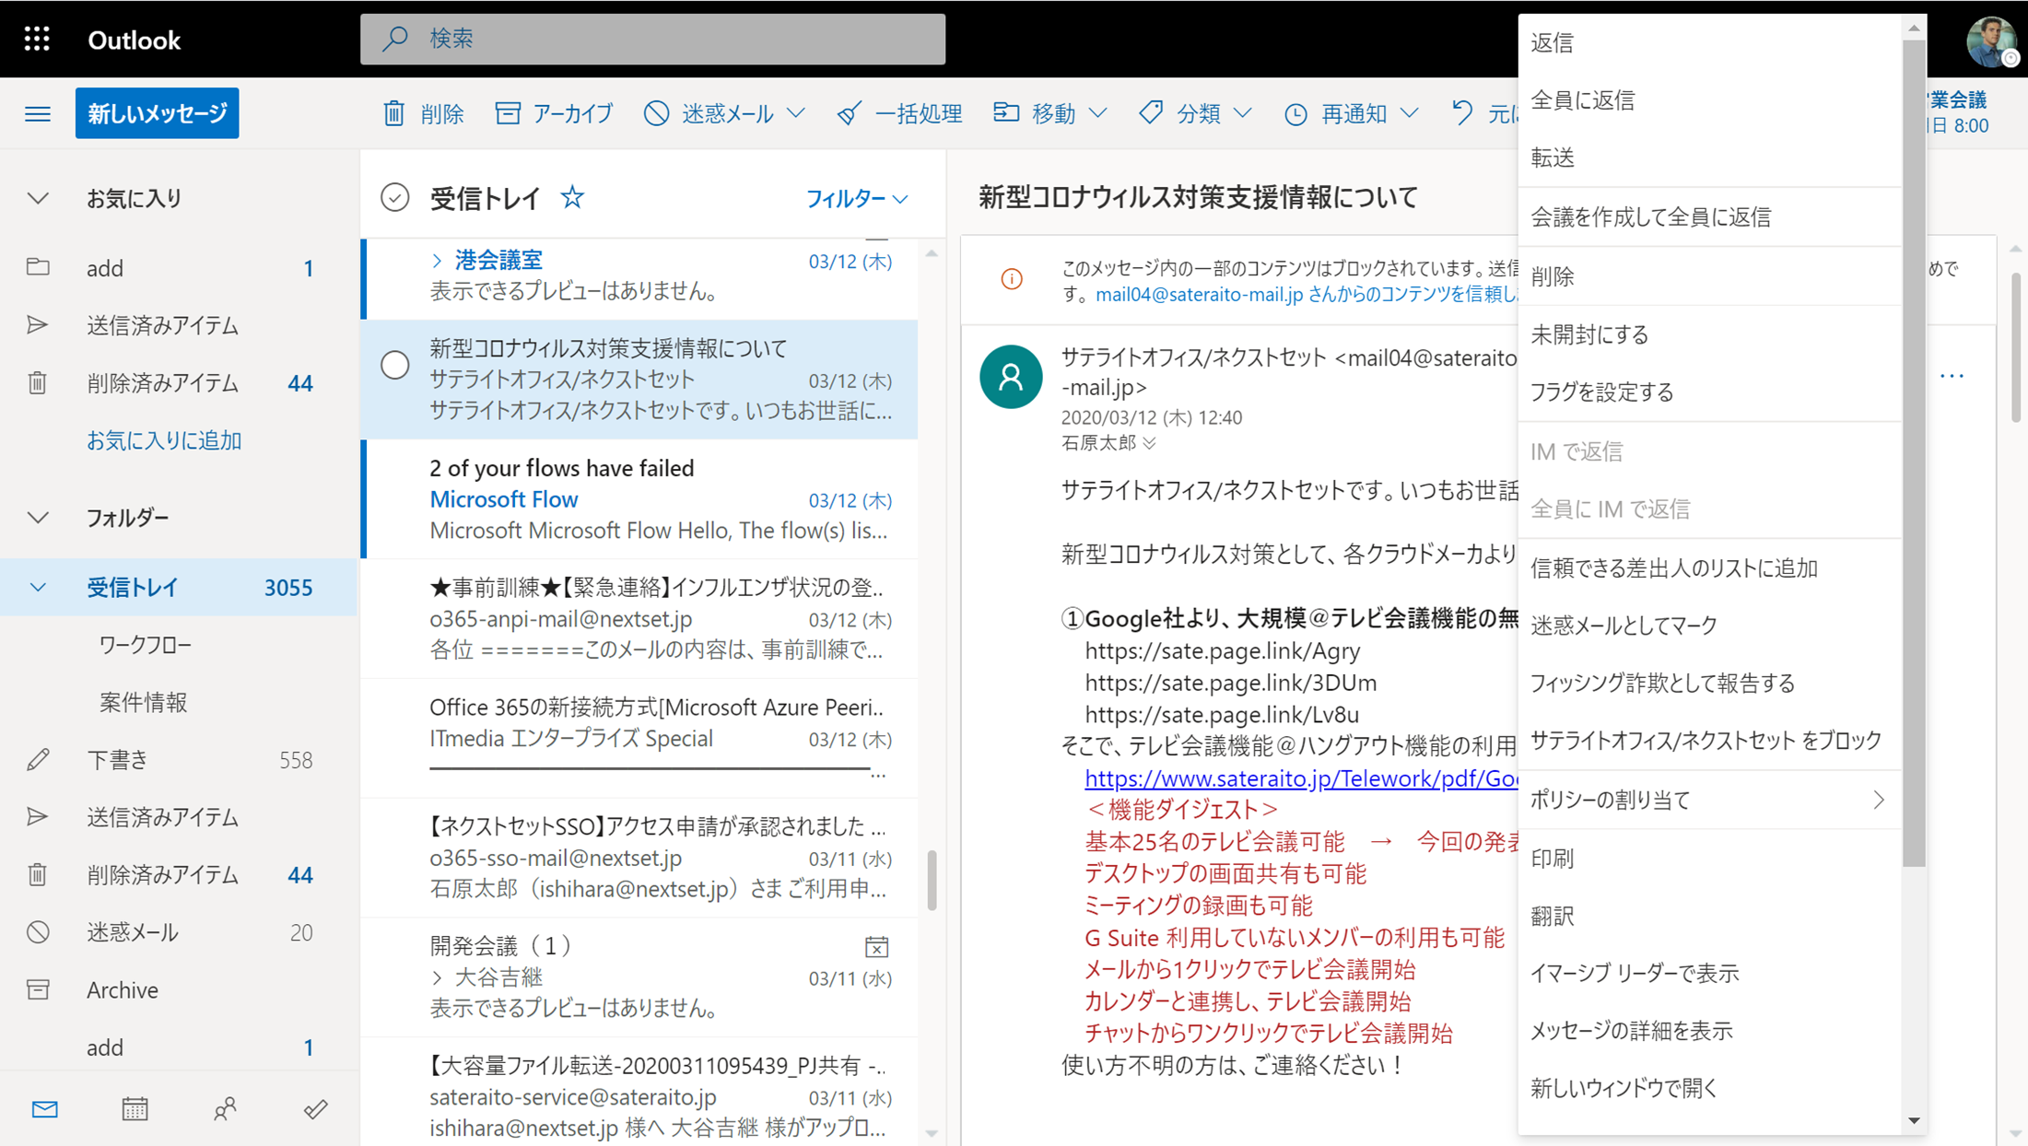Open ポリシーの割り当て submenu
The height and width of the screenshot is (1146, 2028).
[1709, 800]
